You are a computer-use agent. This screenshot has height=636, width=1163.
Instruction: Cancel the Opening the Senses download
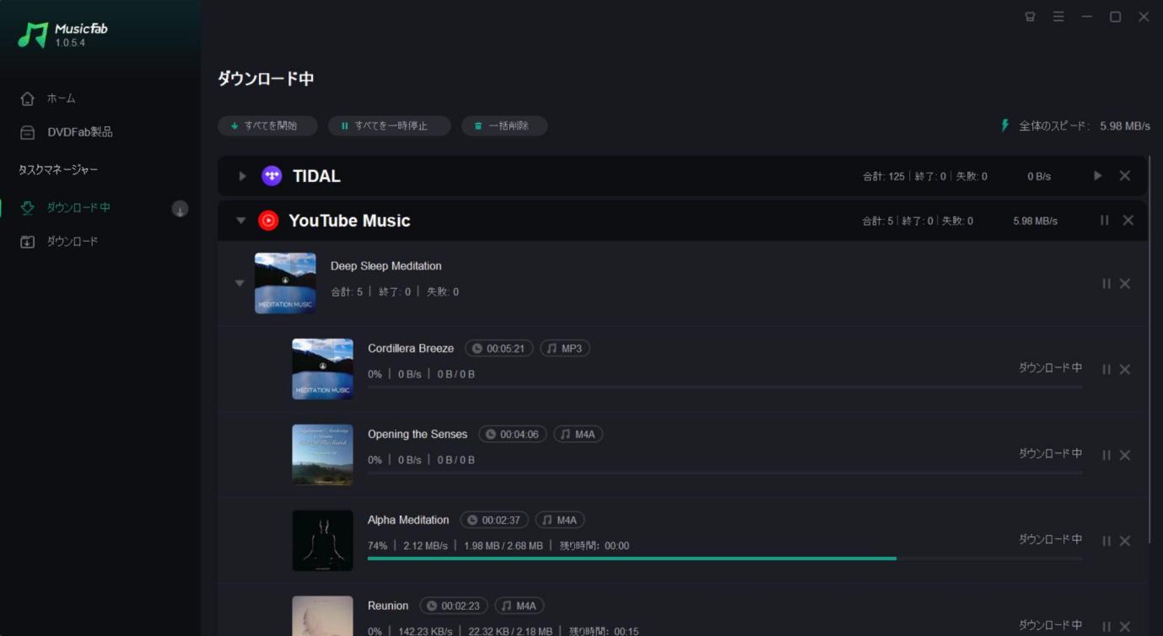(1125, 456)
